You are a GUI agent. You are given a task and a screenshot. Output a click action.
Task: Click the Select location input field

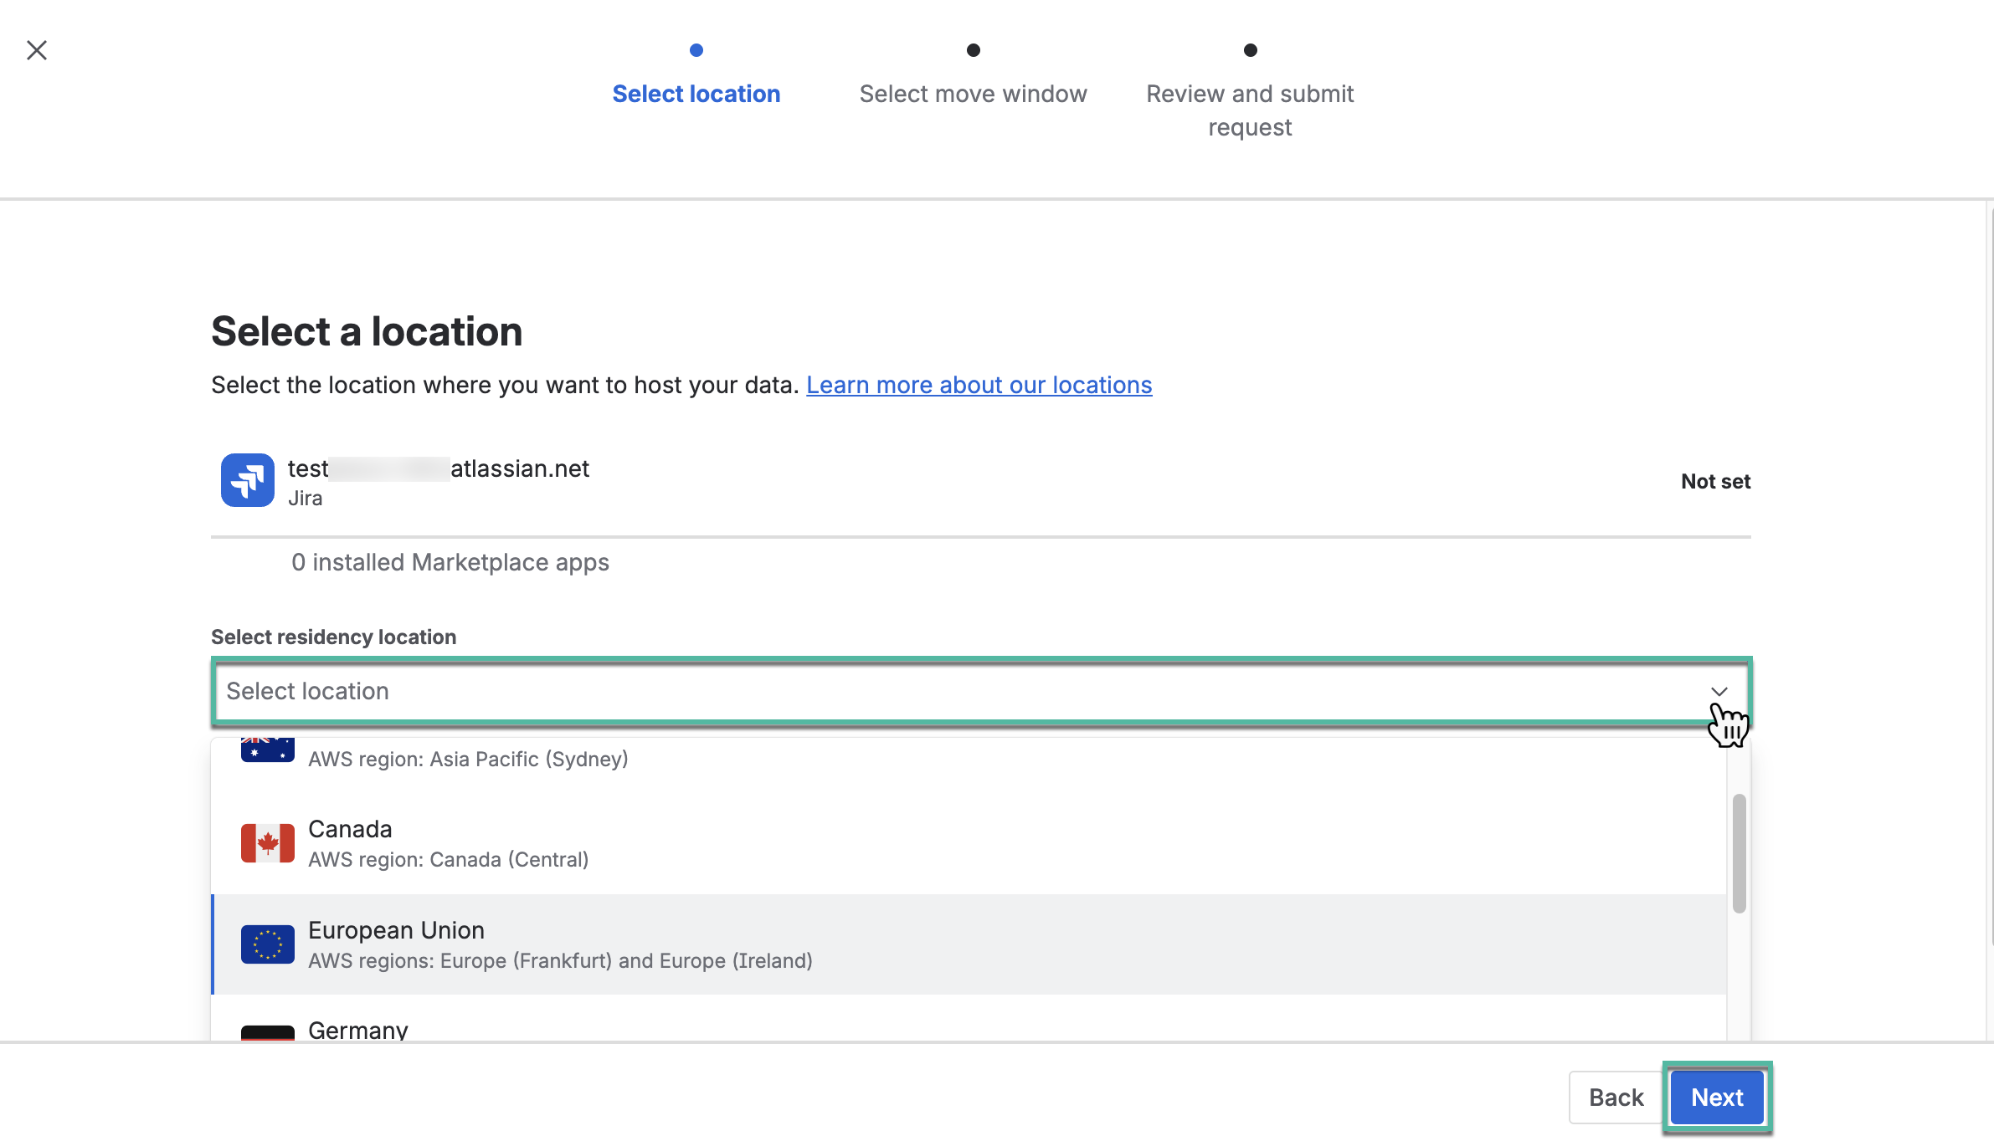pos(981,692)
